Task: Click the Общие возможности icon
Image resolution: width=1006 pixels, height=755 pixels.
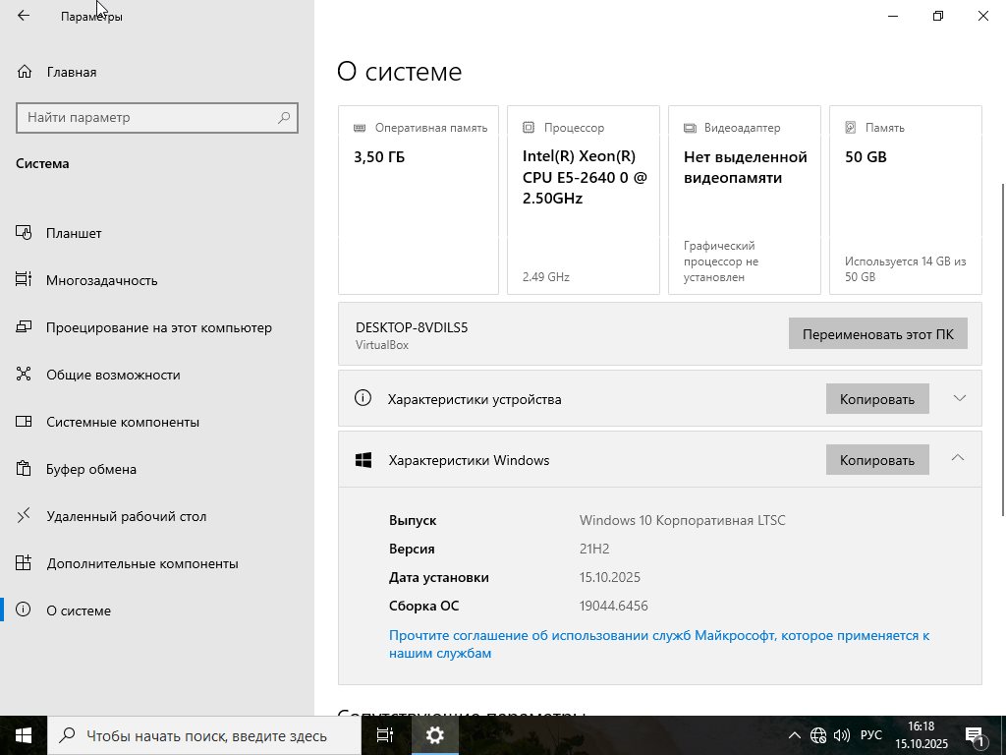Action: [x=25, y=375]
